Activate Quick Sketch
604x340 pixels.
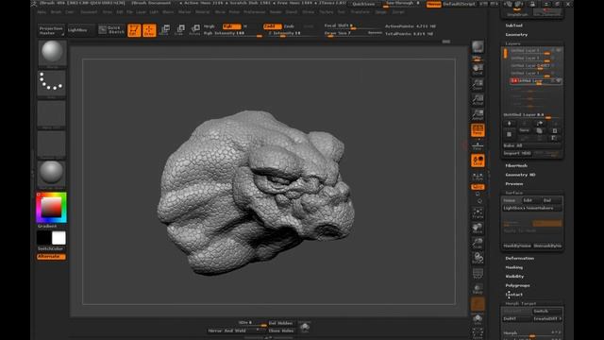pos(111,30)
